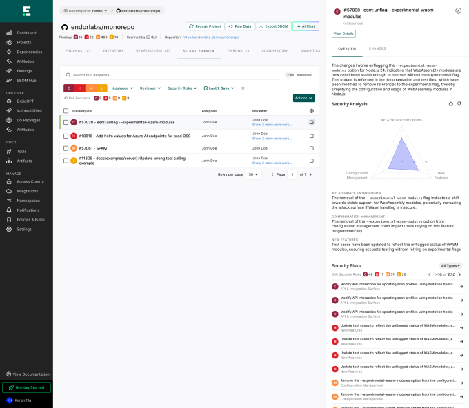The height and width of the screenshot is (408, 469).
Task: Check the box for PR #57061 - SPAM
Action: coord(66,147)
